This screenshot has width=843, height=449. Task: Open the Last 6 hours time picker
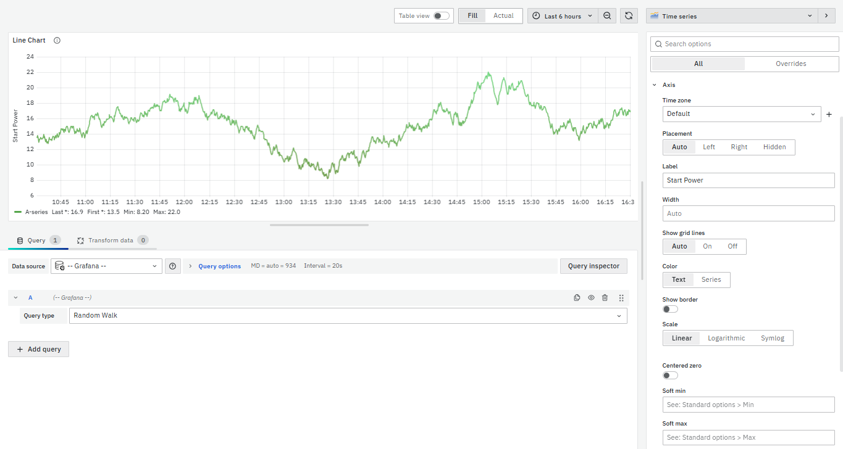562,16
